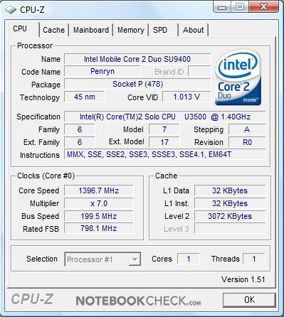The image size is (284, 317).
Task: Go to the SPD tab
Action: pyautogui.click(x=160, y=30)
